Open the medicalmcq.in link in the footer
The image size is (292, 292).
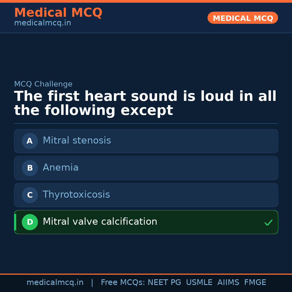click(55, 283)
